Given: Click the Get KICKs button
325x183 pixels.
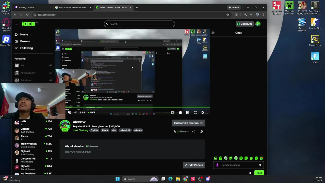Looking at the screenshot, I should tap(245, 24).
